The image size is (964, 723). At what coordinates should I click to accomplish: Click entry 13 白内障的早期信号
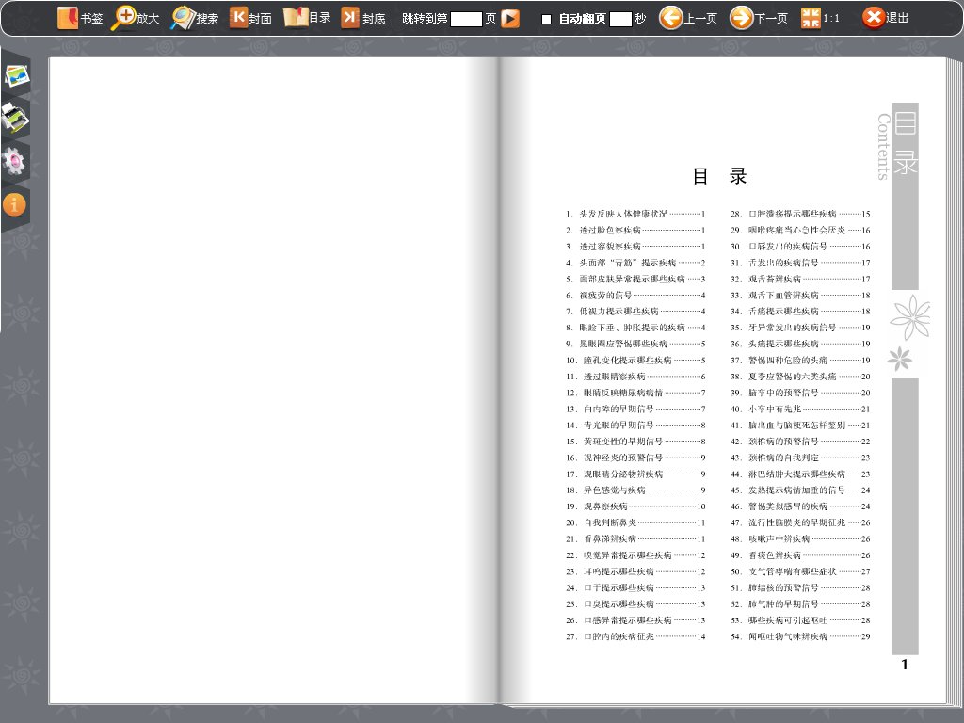[635, 409]
